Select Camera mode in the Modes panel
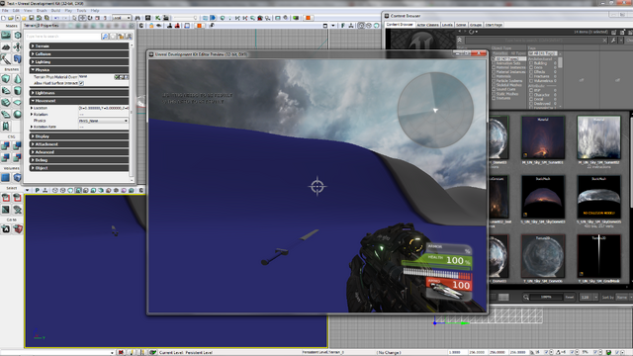This screenshot has width=633, height=356. point(6,36)
